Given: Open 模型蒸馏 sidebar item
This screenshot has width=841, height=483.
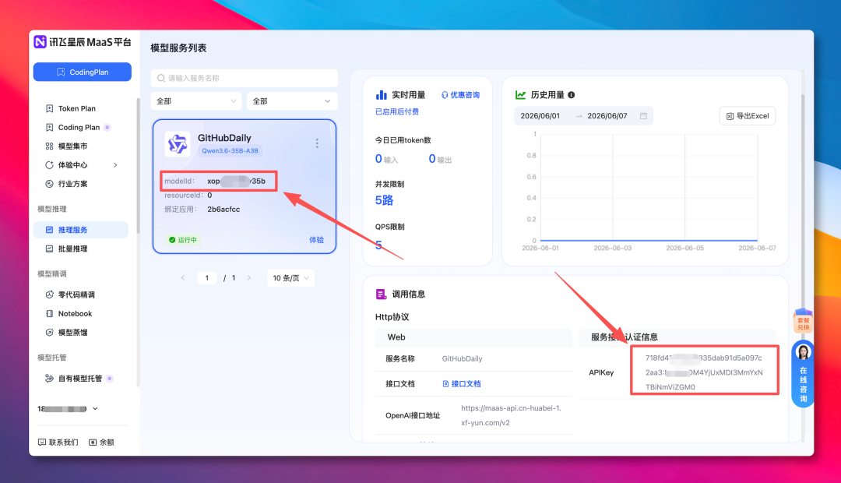Looking at the screenshot, I should pos(72,332).
